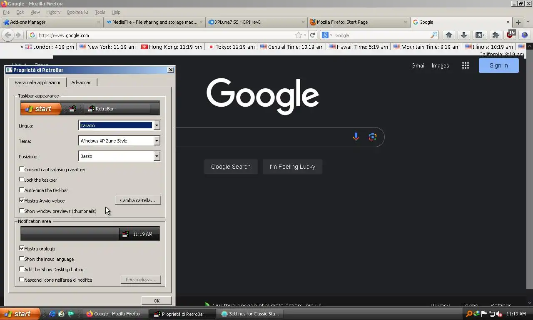
Task: Open the Downloads arrow button
Action: pyautogui.click(x=464, y=35)
